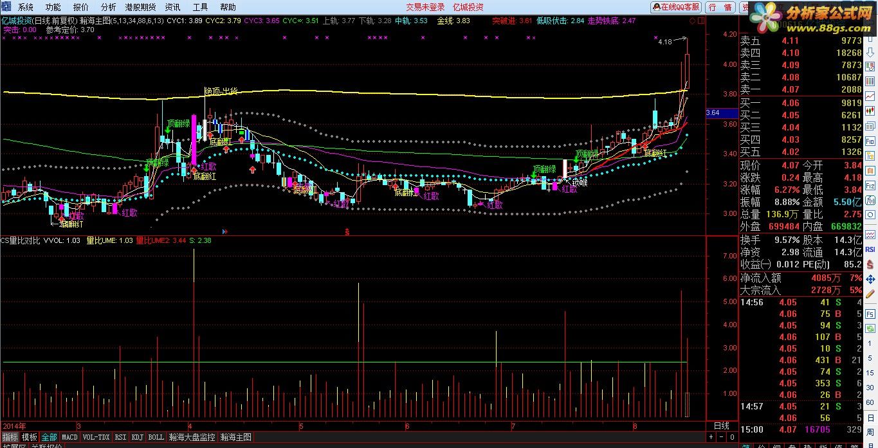This screenshot has width=878, height=448.
Task: Click the 亿城投资 title link
Action: point(468,7)
